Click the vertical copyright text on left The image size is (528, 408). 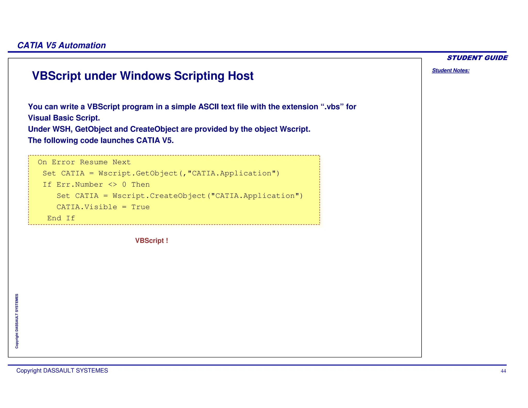[17, 321]
